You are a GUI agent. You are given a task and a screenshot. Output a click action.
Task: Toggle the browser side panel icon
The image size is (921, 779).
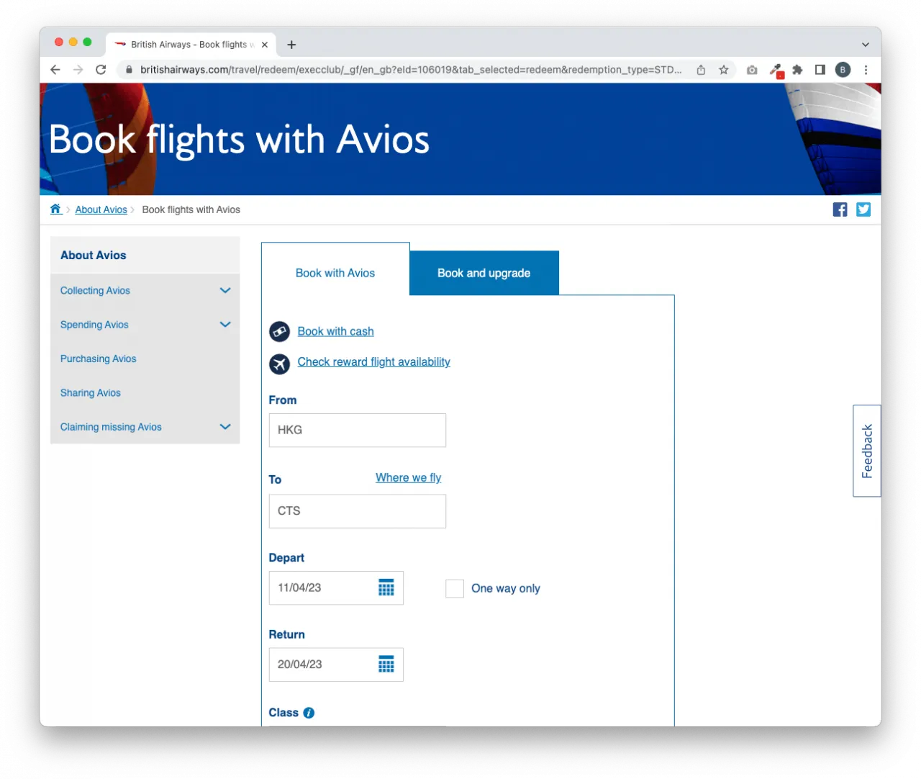tap(820, 70)
